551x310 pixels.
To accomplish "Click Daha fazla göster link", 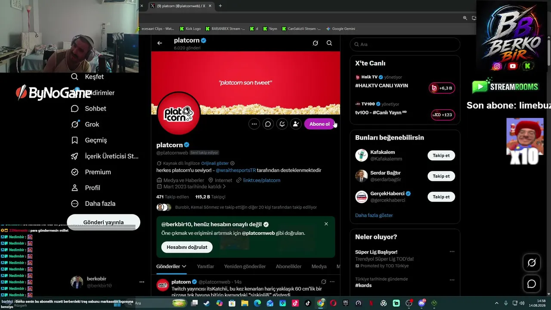I will point(374,215).
